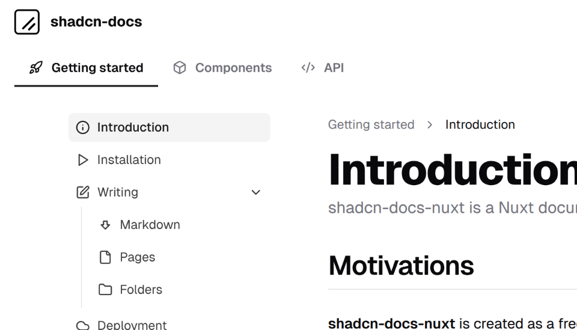Click the pencil edit icon beside Writing
Screen dimensions: 577x330
(x=83, y=192)
